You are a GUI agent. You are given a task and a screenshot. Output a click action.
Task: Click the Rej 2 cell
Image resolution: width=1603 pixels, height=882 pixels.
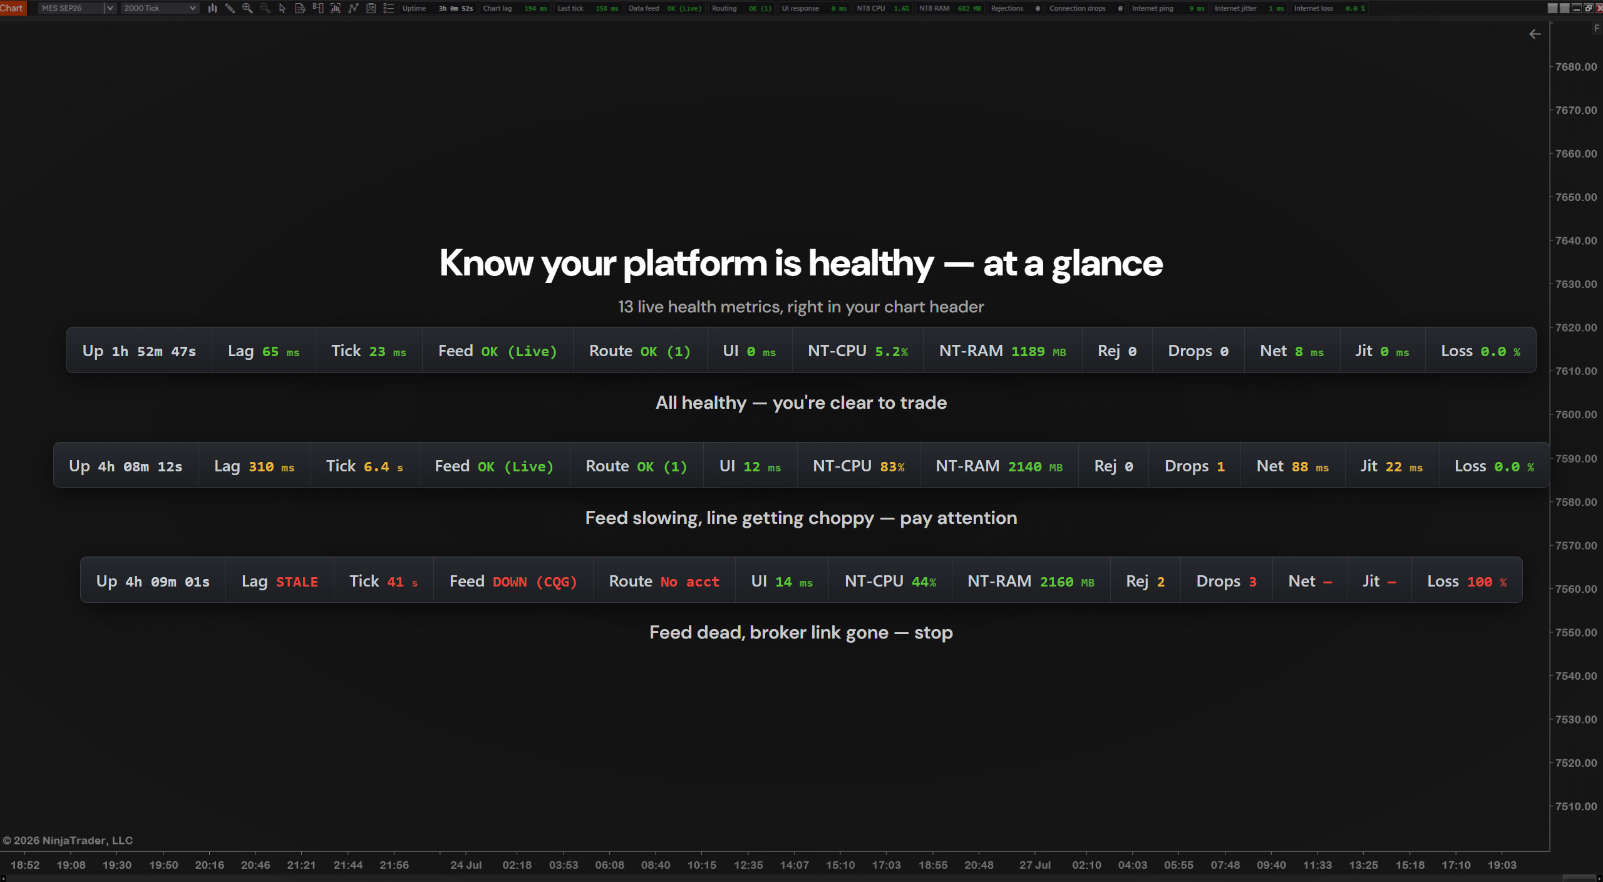coord(1145,581)
